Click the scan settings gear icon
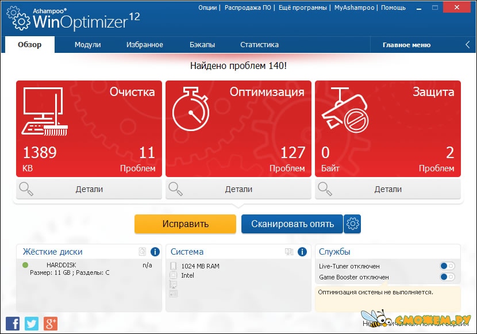The height and width of the screenshot is (334, 477). coord(352,224)
